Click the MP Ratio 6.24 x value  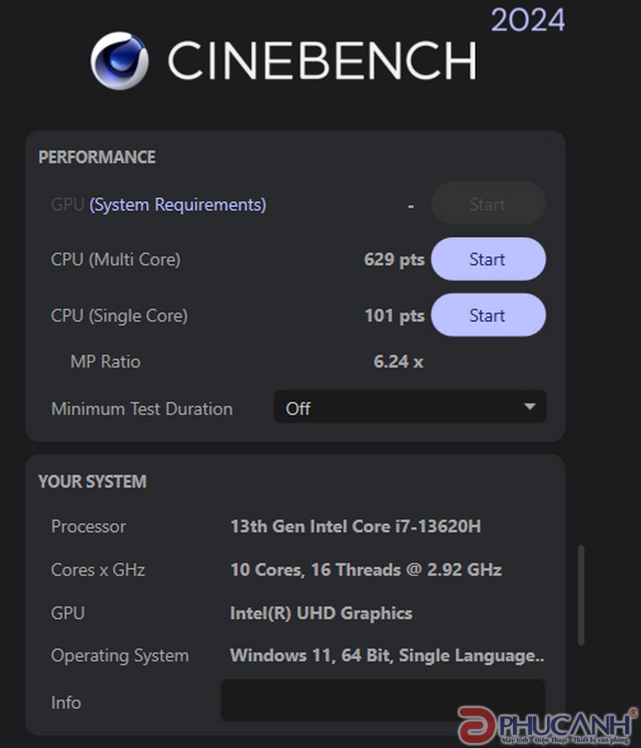[398, 362]
